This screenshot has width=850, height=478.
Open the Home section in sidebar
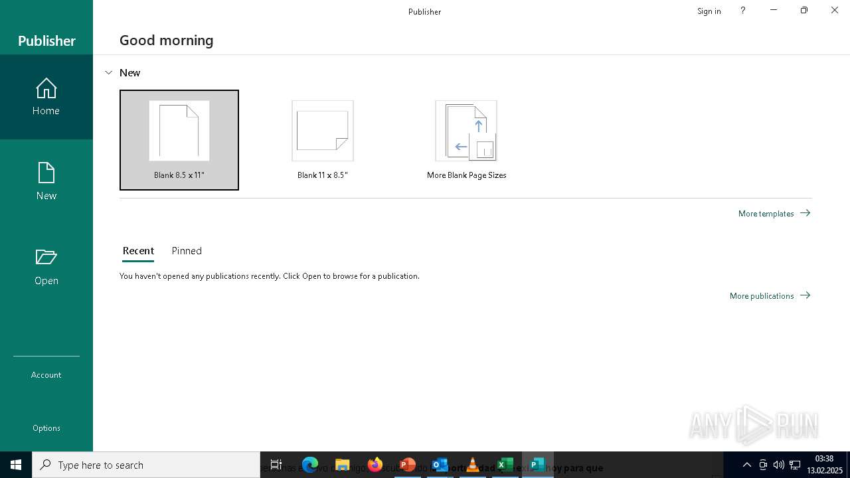point(46,97)
